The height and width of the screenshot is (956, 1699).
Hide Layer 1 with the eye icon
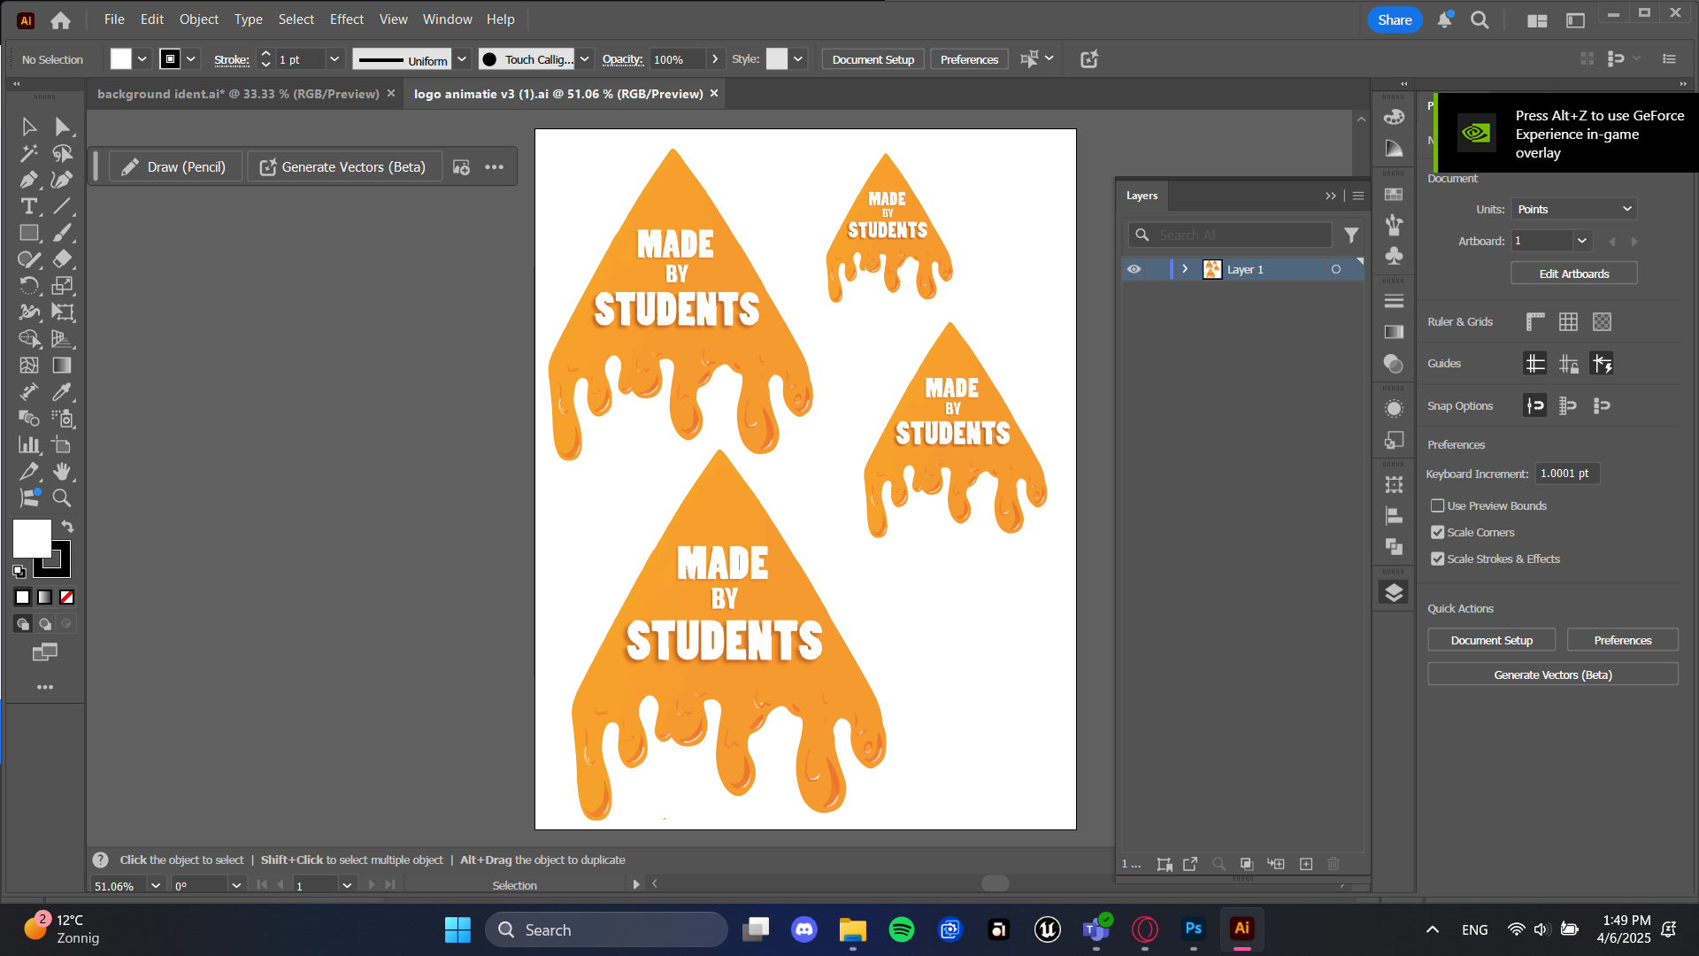[x=1134, y=269]
